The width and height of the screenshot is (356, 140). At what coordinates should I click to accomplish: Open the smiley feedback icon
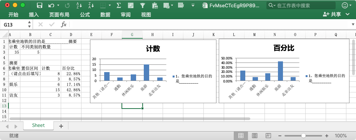coord(345,5)
